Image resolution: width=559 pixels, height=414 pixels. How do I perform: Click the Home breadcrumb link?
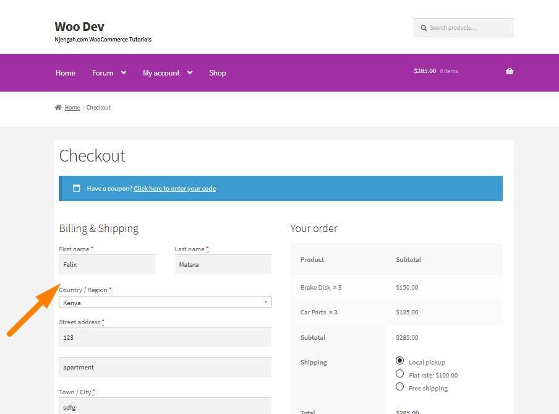pyautogui.click(x=72, y=108)
